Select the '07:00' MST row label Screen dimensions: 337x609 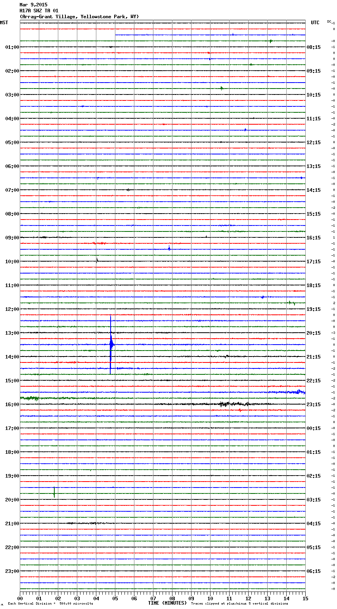pyautogui.click(x=12, y=190)
